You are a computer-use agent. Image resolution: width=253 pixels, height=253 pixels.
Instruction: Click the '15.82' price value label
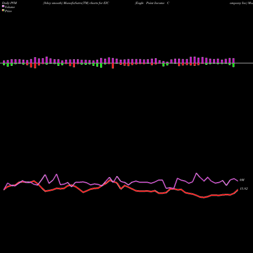[x=244, y=189]
